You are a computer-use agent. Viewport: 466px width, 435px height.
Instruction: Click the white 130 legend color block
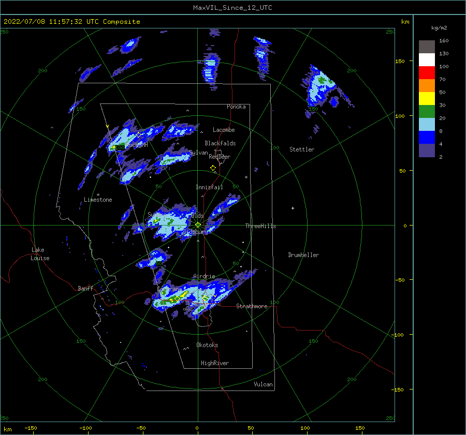click(x=427, y=59)
